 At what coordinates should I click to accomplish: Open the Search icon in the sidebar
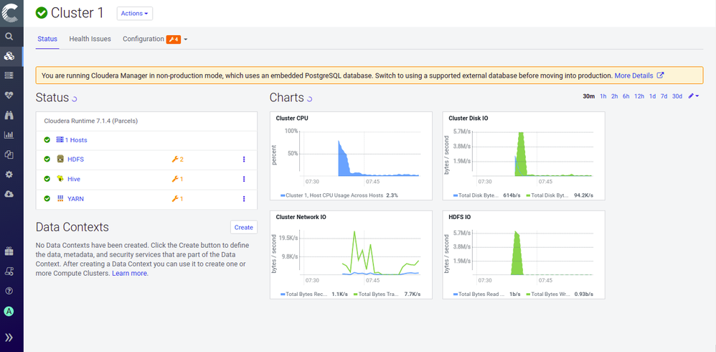point(9,36)
